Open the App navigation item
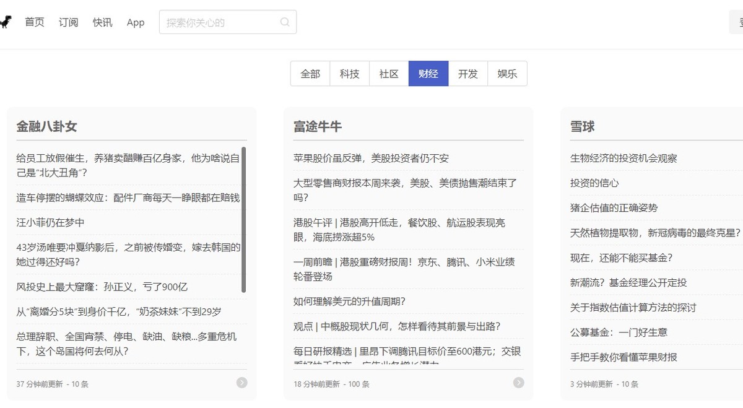The width and height of the screenshot is (743, 408). 136,22
